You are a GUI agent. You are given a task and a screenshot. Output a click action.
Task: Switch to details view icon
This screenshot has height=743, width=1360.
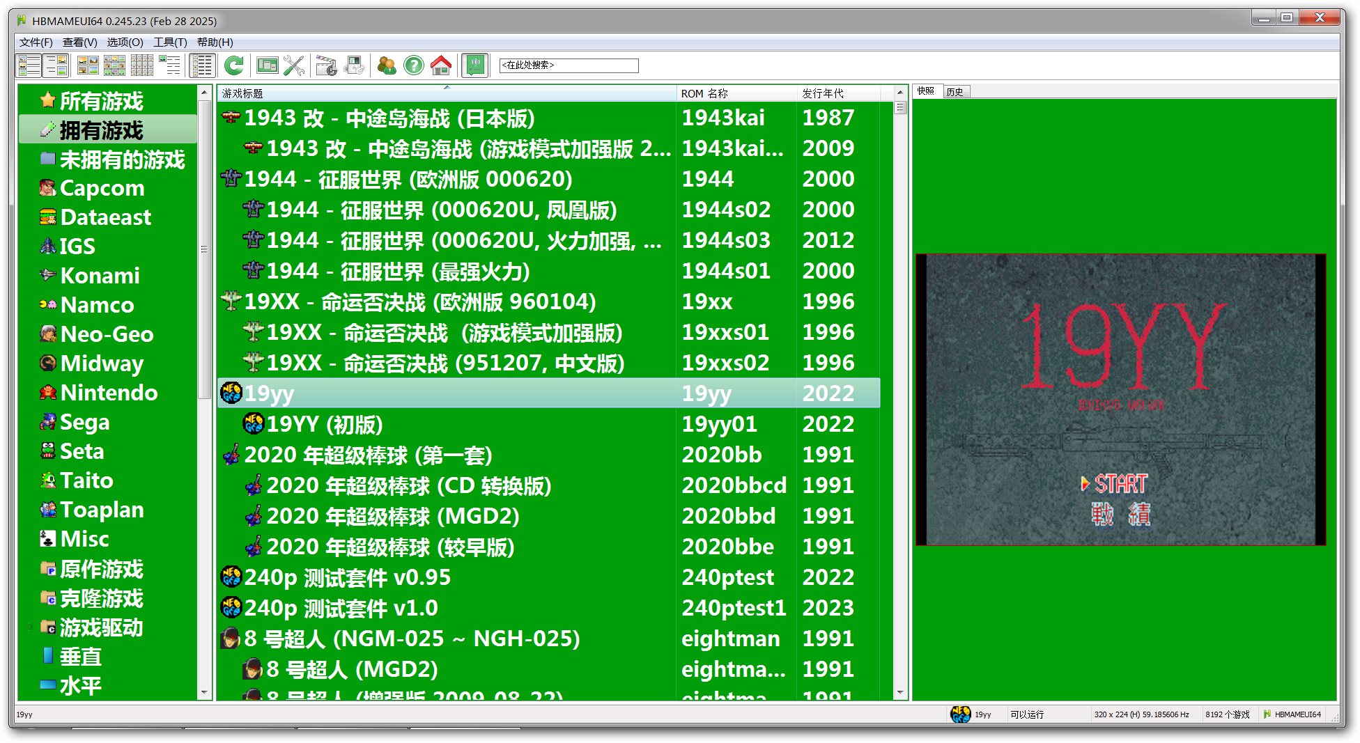(x=169, y=65)
